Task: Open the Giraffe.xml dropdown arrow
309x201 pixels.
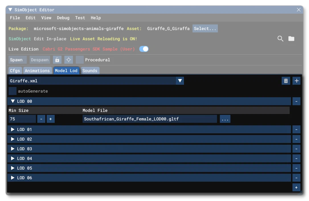Action: 180,81
